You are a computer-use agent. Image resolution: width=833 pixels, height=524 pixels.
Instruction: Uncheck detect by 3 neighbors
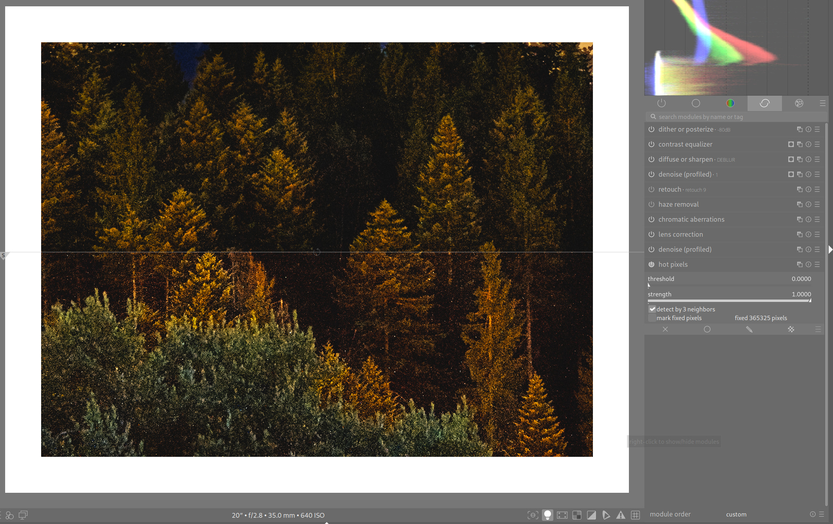coord(652,309)
